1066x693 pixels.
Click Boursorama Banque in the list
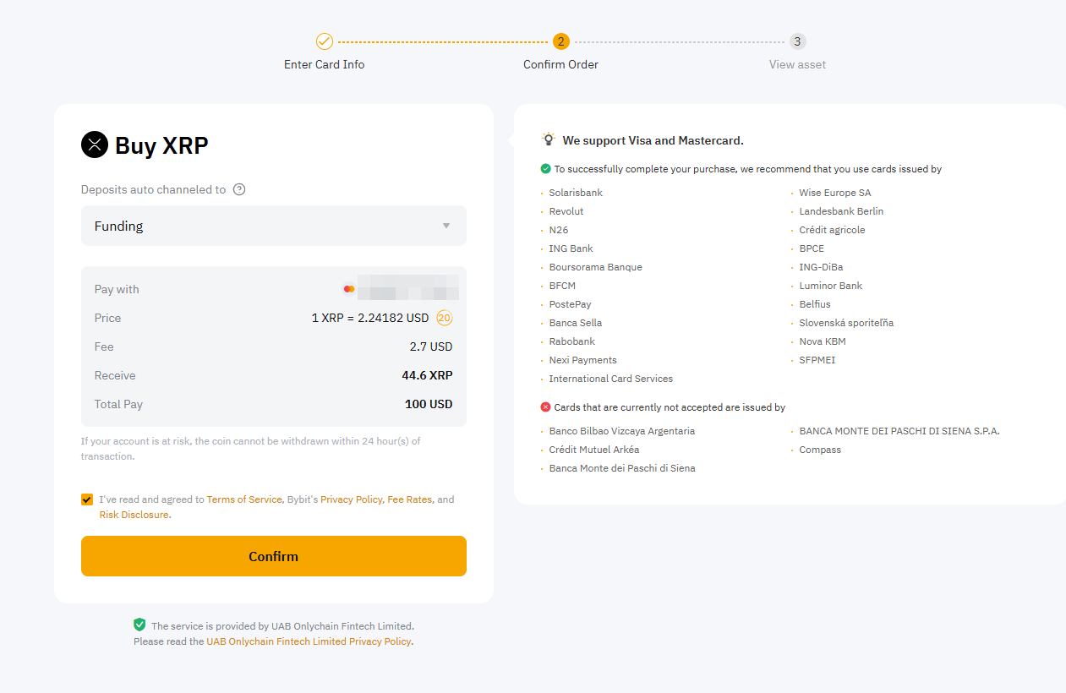596,267
